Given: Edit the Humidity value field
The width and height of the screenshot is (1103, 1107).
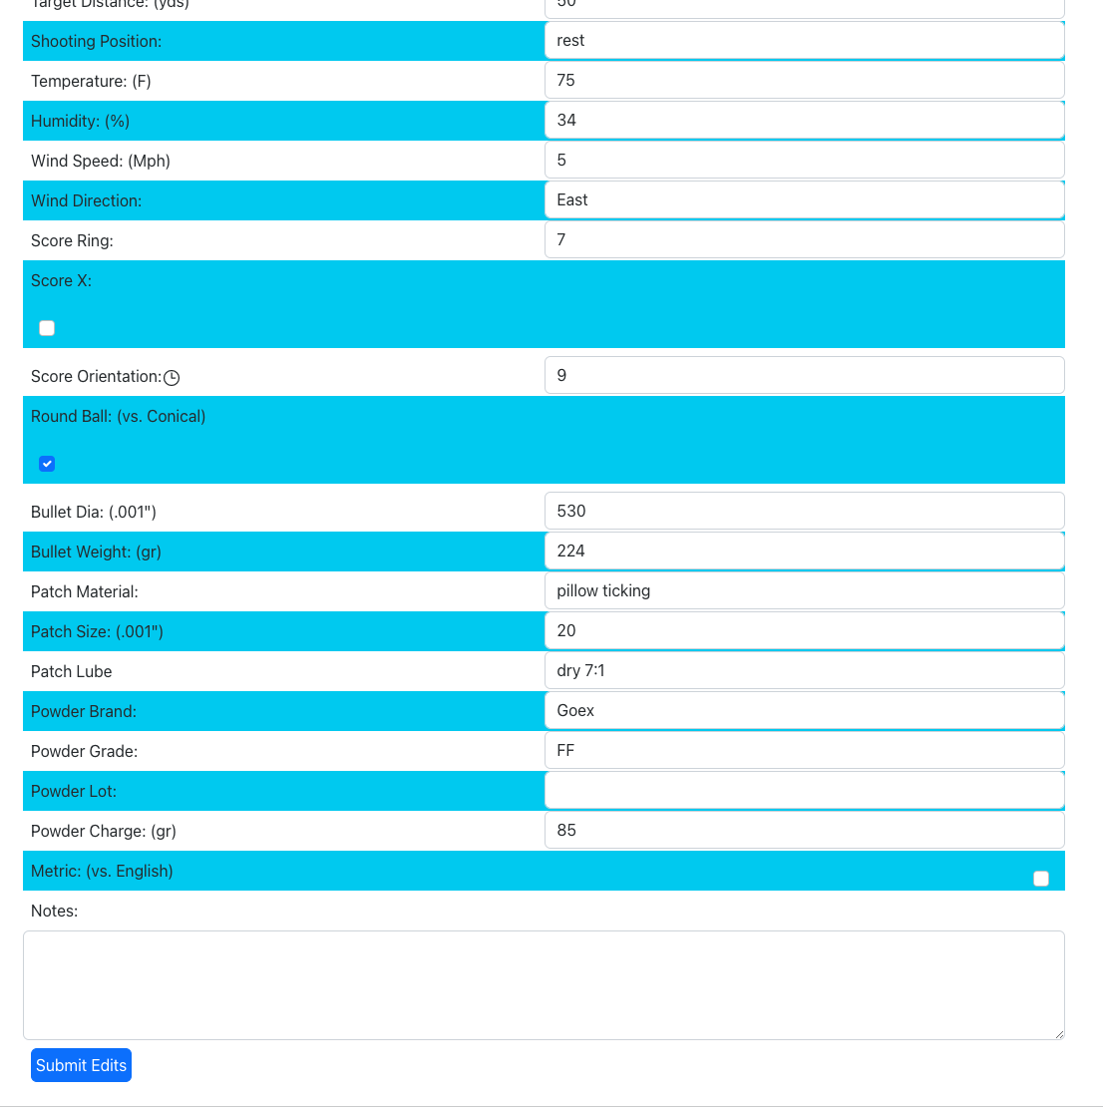Looking at the screenshot, I should 804,121.
